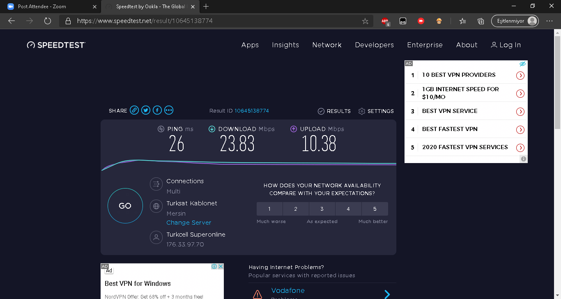Open Result ID 10645138774 link

[252, 111]
